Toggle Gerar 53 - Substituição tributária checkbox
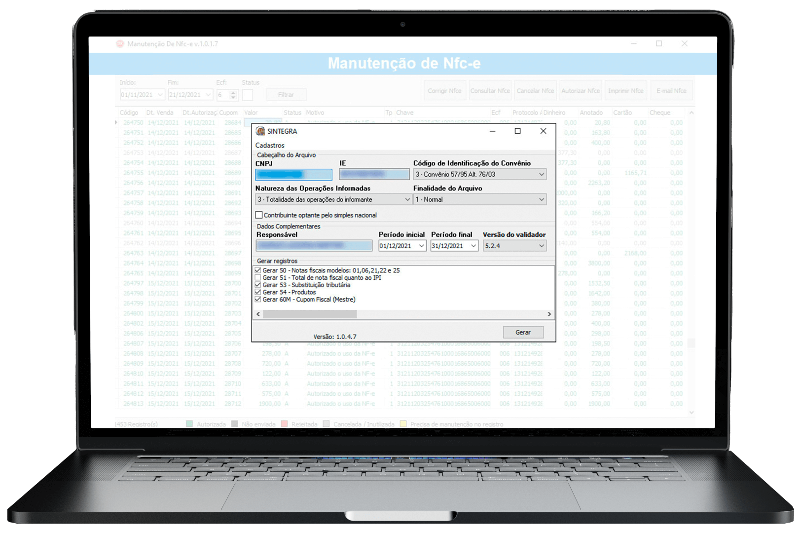Screen dimensions: 800x533 258,285
